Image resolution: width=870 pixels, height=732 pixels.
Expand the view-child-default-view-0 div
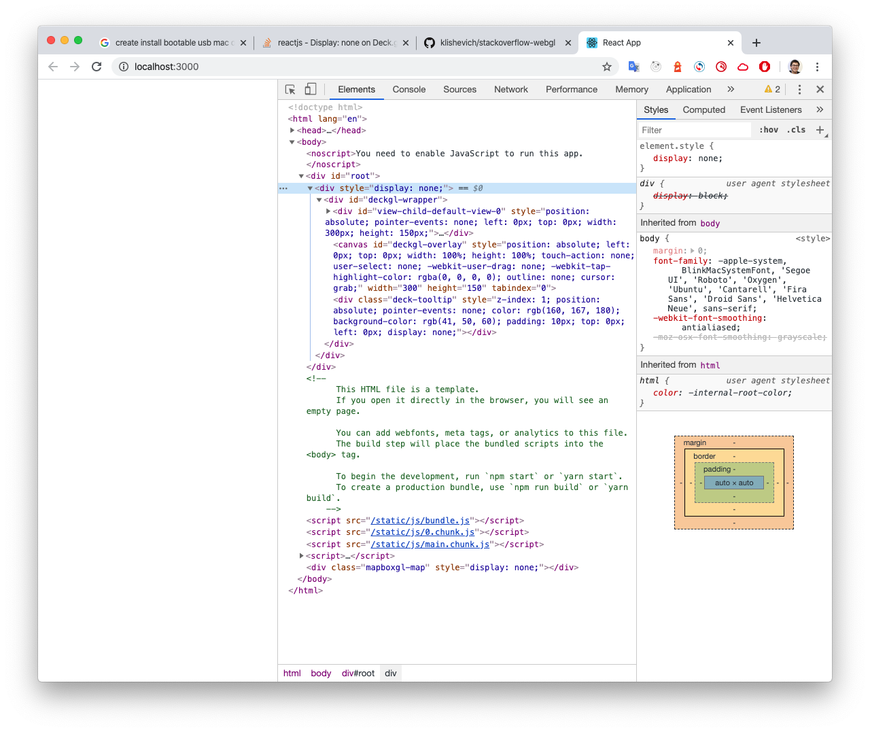[328, 211]
